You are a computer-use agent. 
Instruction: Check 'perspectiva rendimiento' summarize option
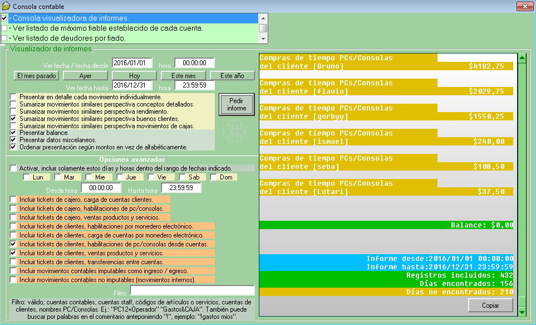click(x=13, y=111)
